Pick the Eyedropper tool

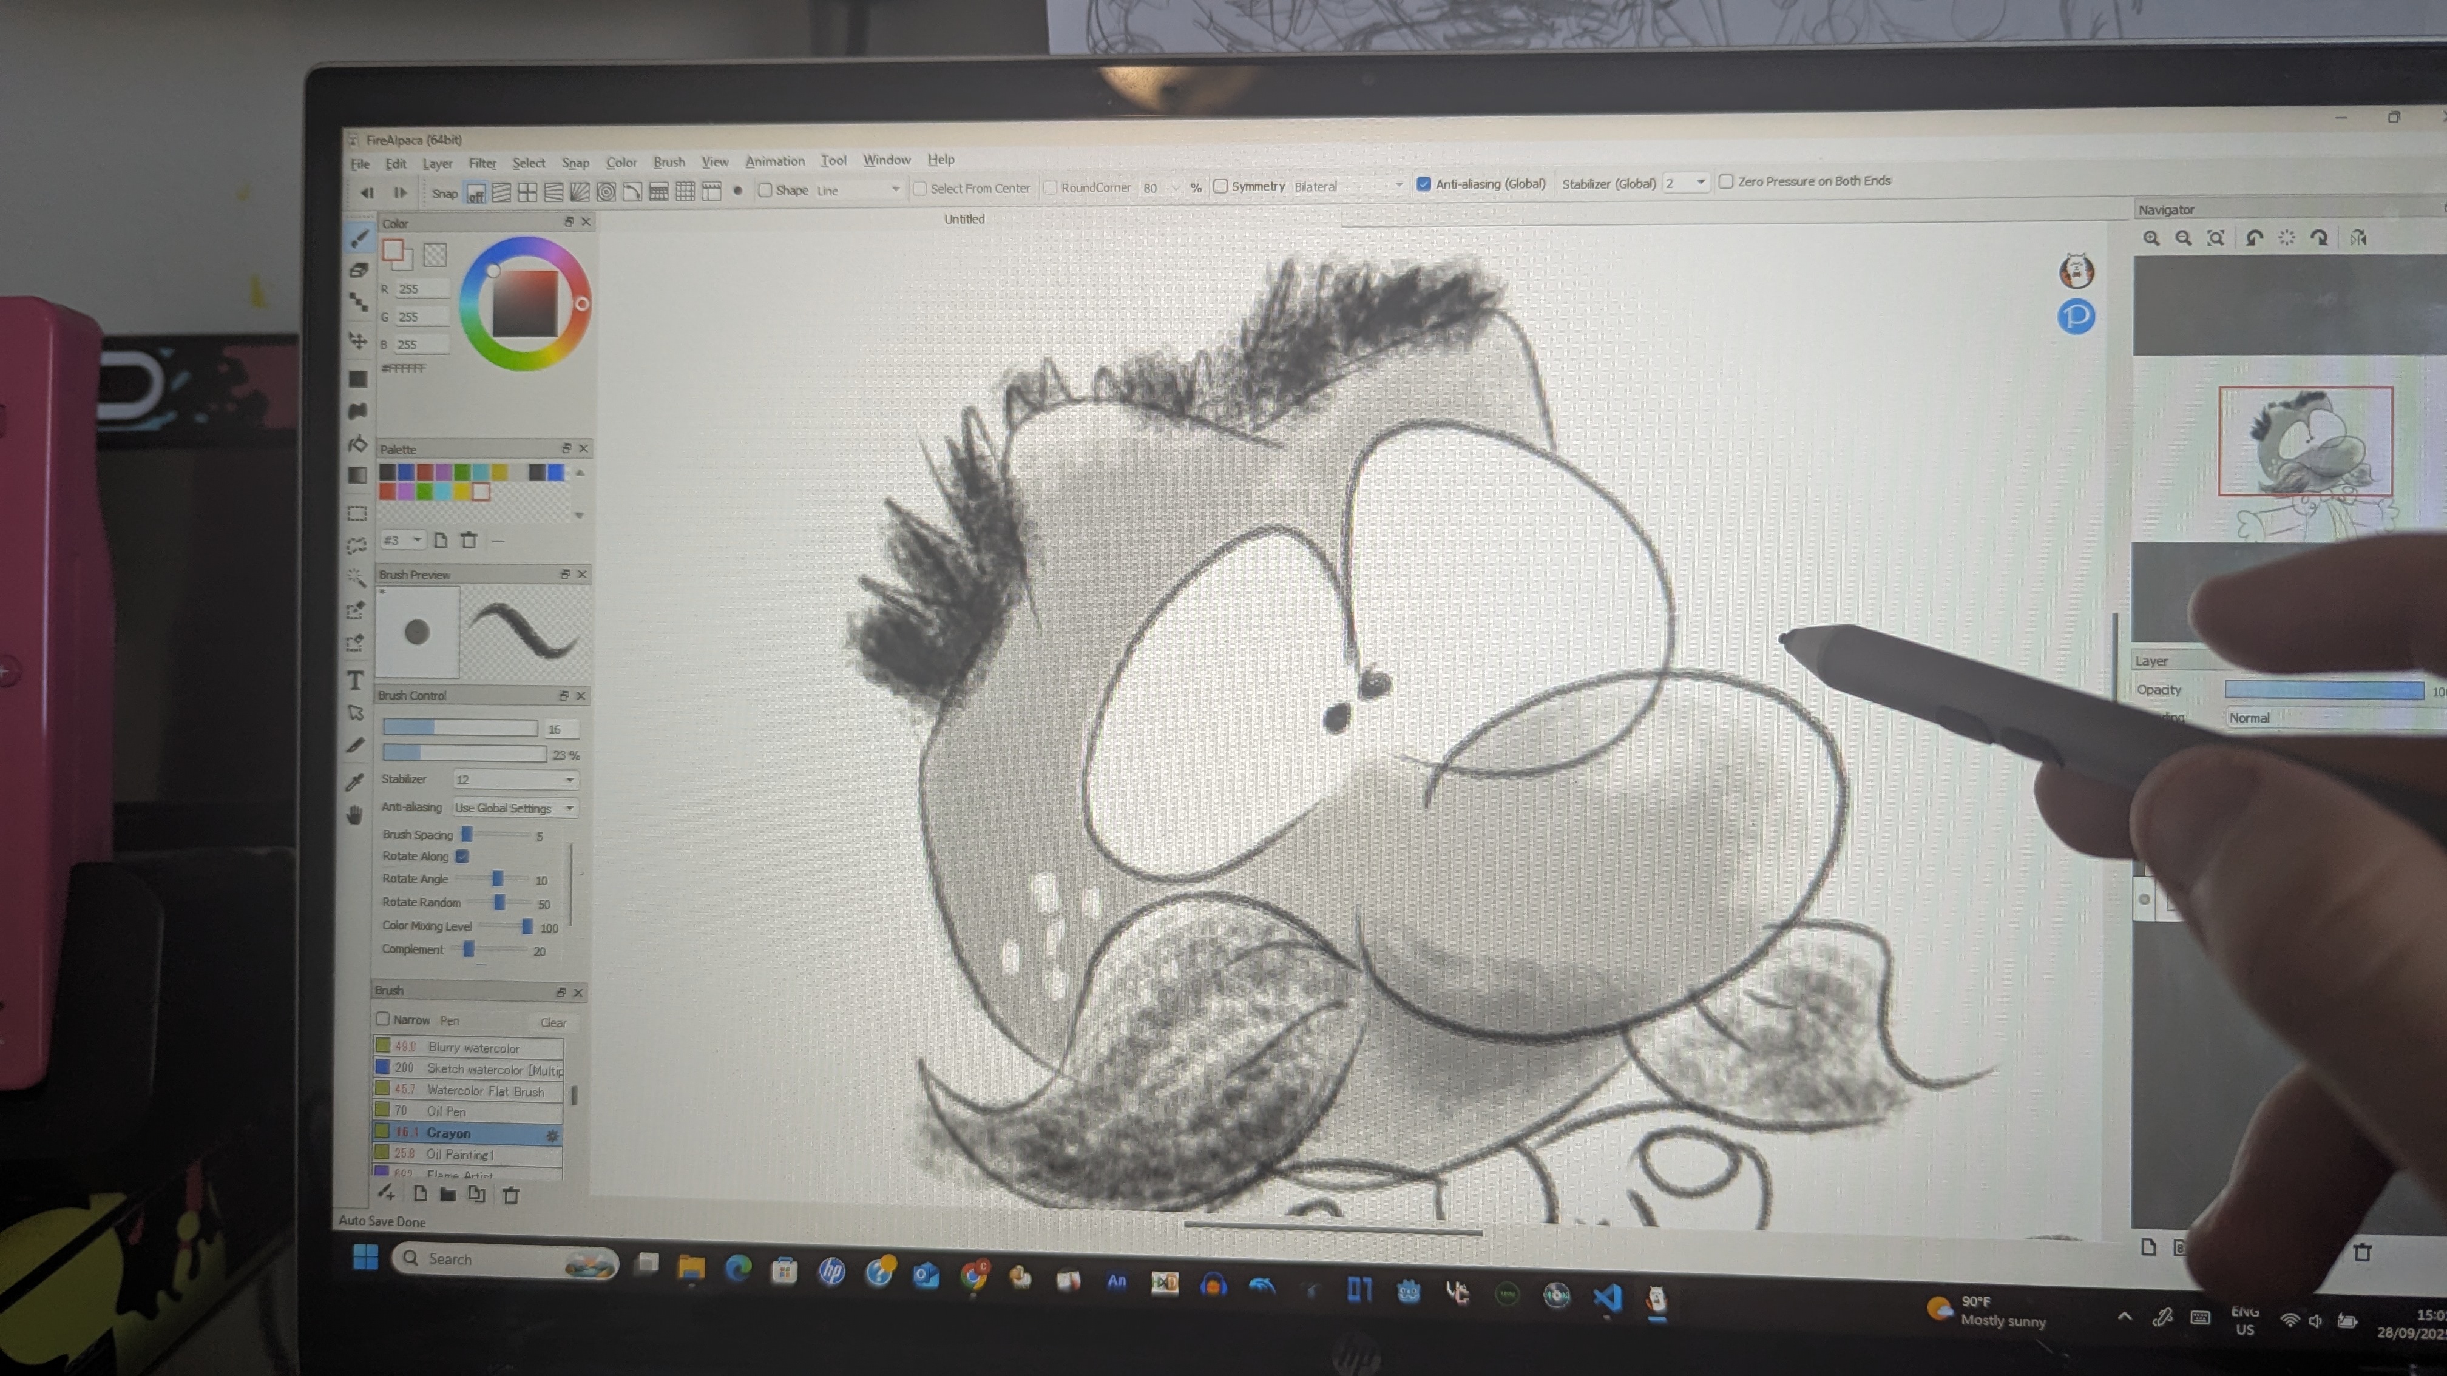pos(355,781)
